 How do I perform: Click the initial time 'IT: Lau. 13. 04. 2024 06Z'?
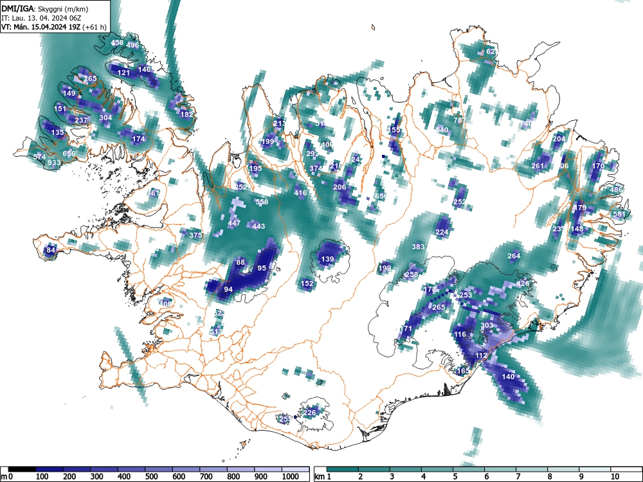tap(41, 18)
